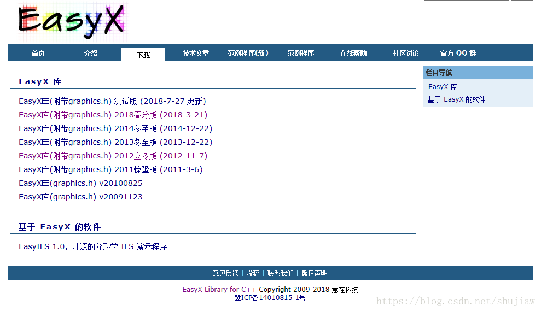This screenshot has width=541, height=312.
Task: Open 联系我们 footer link
Action: [280, 273]
